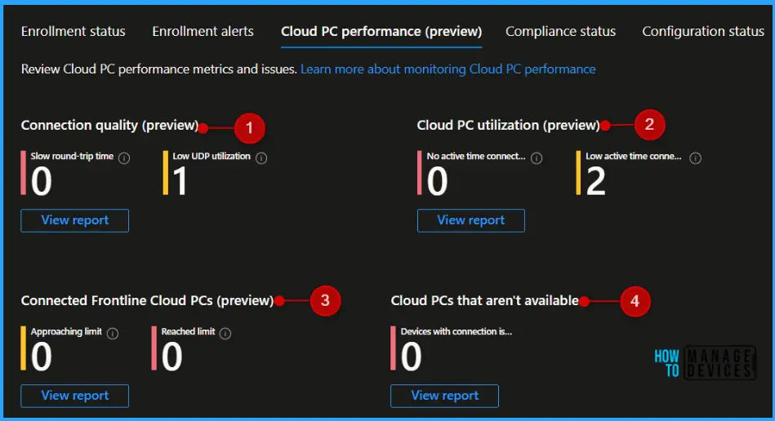
Task: Click Connected Frontline Cloud PCs (preview) heading
Action: point(147,300)
